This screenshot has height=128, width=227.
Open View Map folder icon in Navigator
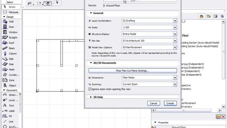[209, 16]
